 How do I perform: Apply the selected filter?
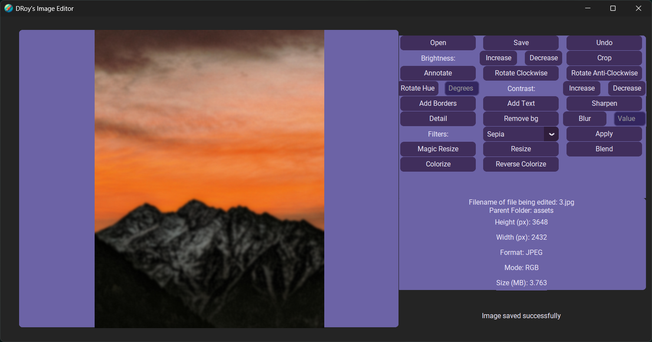coord(604,134)
